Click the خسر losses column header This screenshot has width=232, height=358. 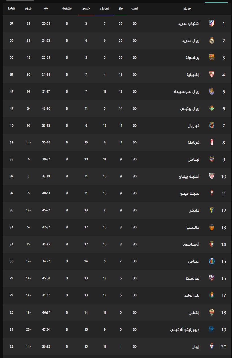coord(86,8)
